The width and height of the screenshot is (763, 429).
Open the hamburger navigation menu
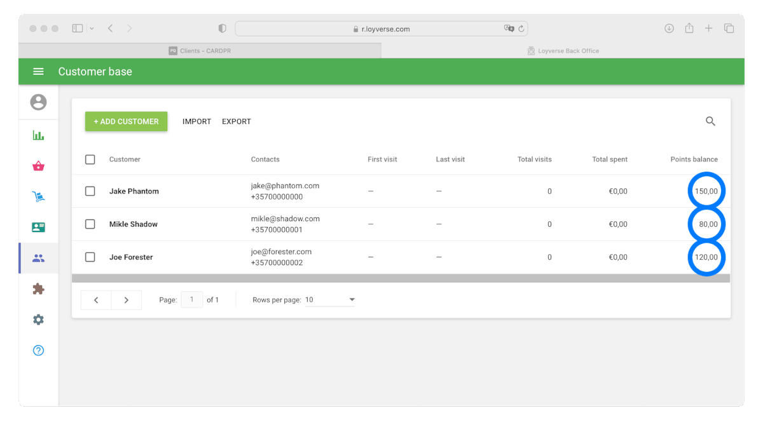tap(38, 72)
